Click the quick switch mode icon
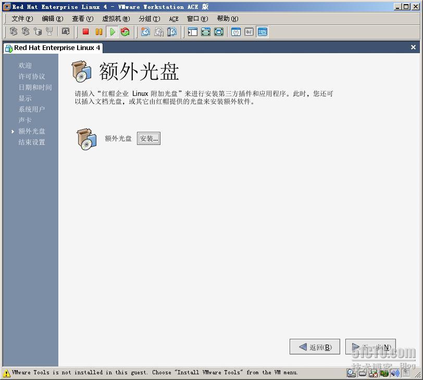Screen dimensions: 423x380 (x=206, y=32)
